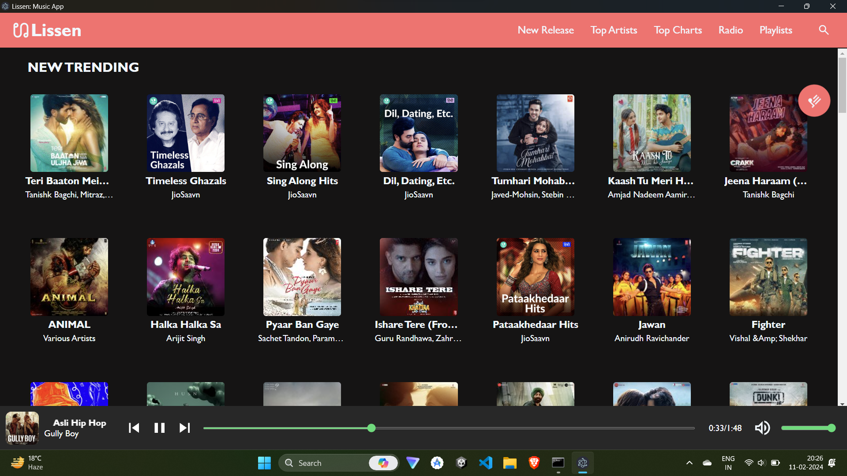Open weather widget showing 18°C Haze
Screen dimensions: 847x476
click(27, 463)
